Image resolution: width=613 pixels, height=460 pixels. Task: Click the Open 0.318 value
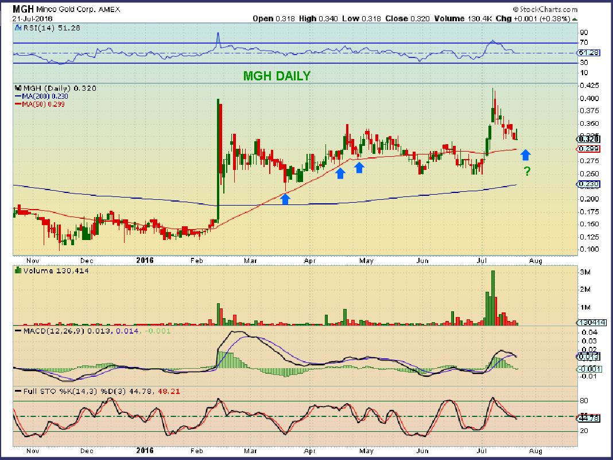pos(274,18)
